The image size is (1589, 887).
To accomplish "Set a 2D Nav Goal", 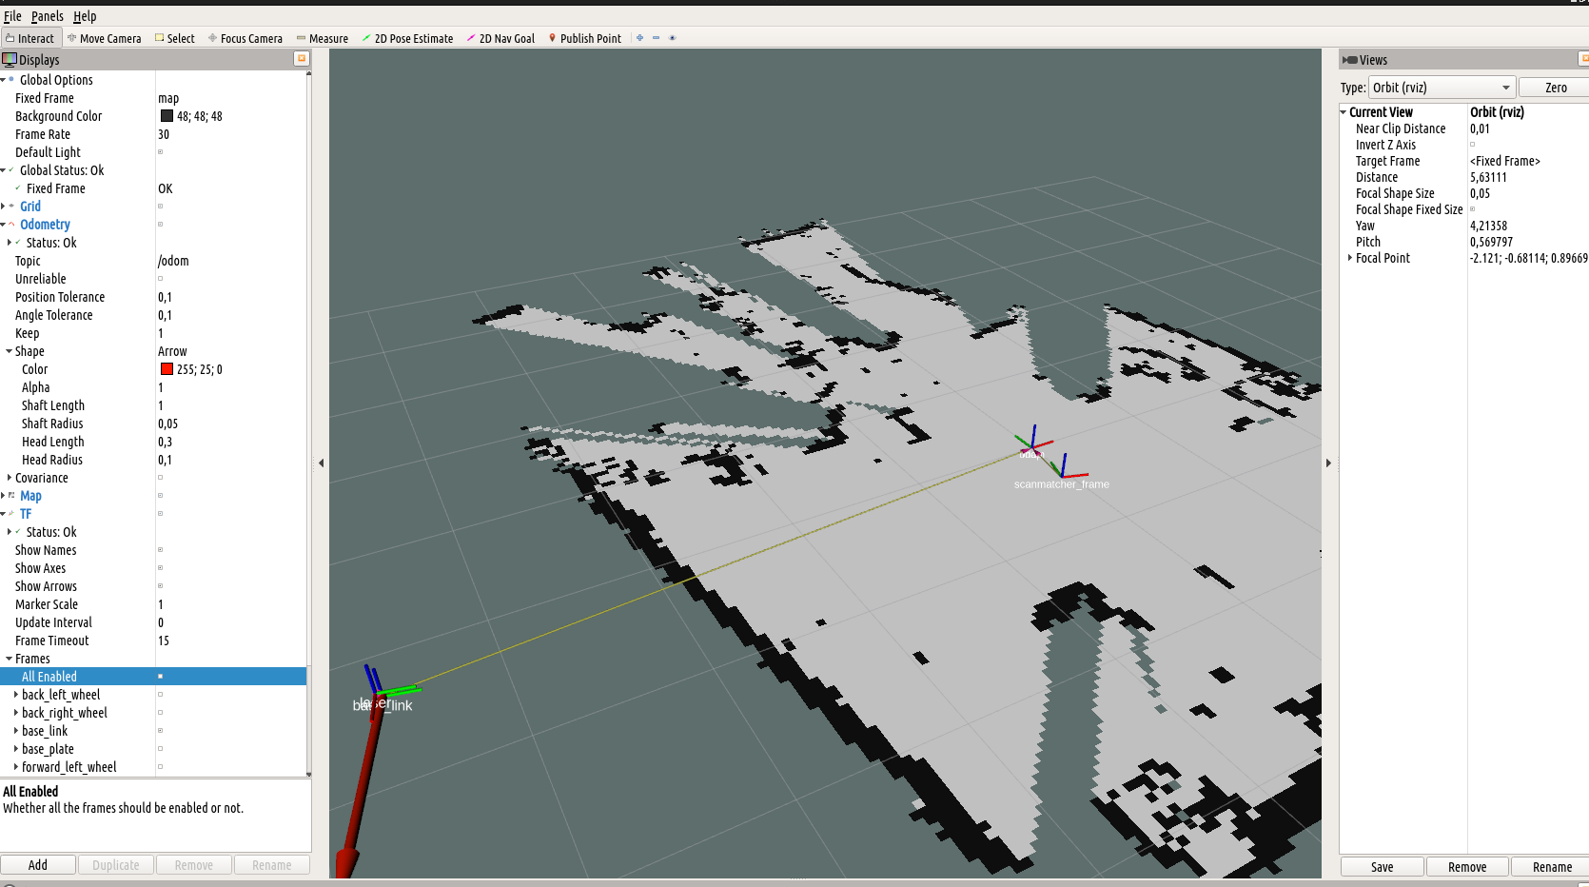I will pyautogui.click(x=500, y=38).
